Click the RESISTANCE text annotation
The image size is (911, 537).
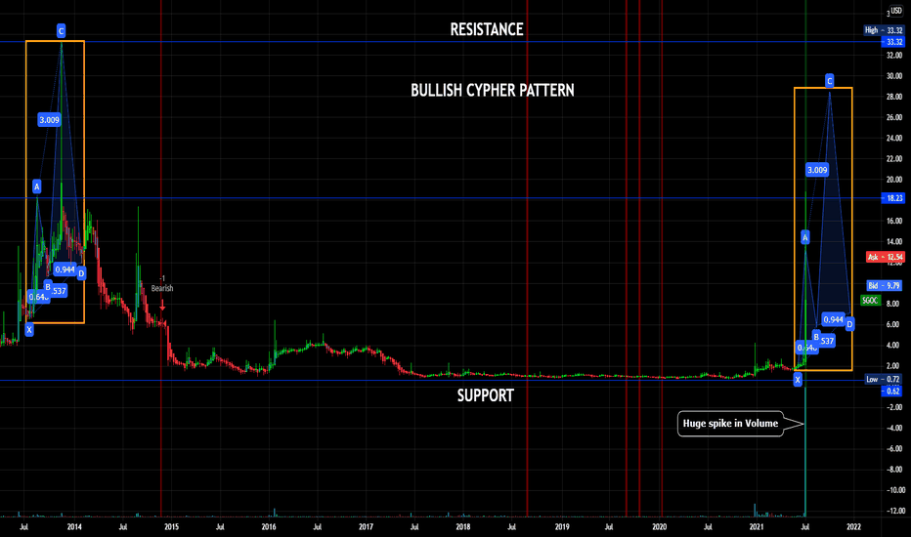click(x=487, y=29)
